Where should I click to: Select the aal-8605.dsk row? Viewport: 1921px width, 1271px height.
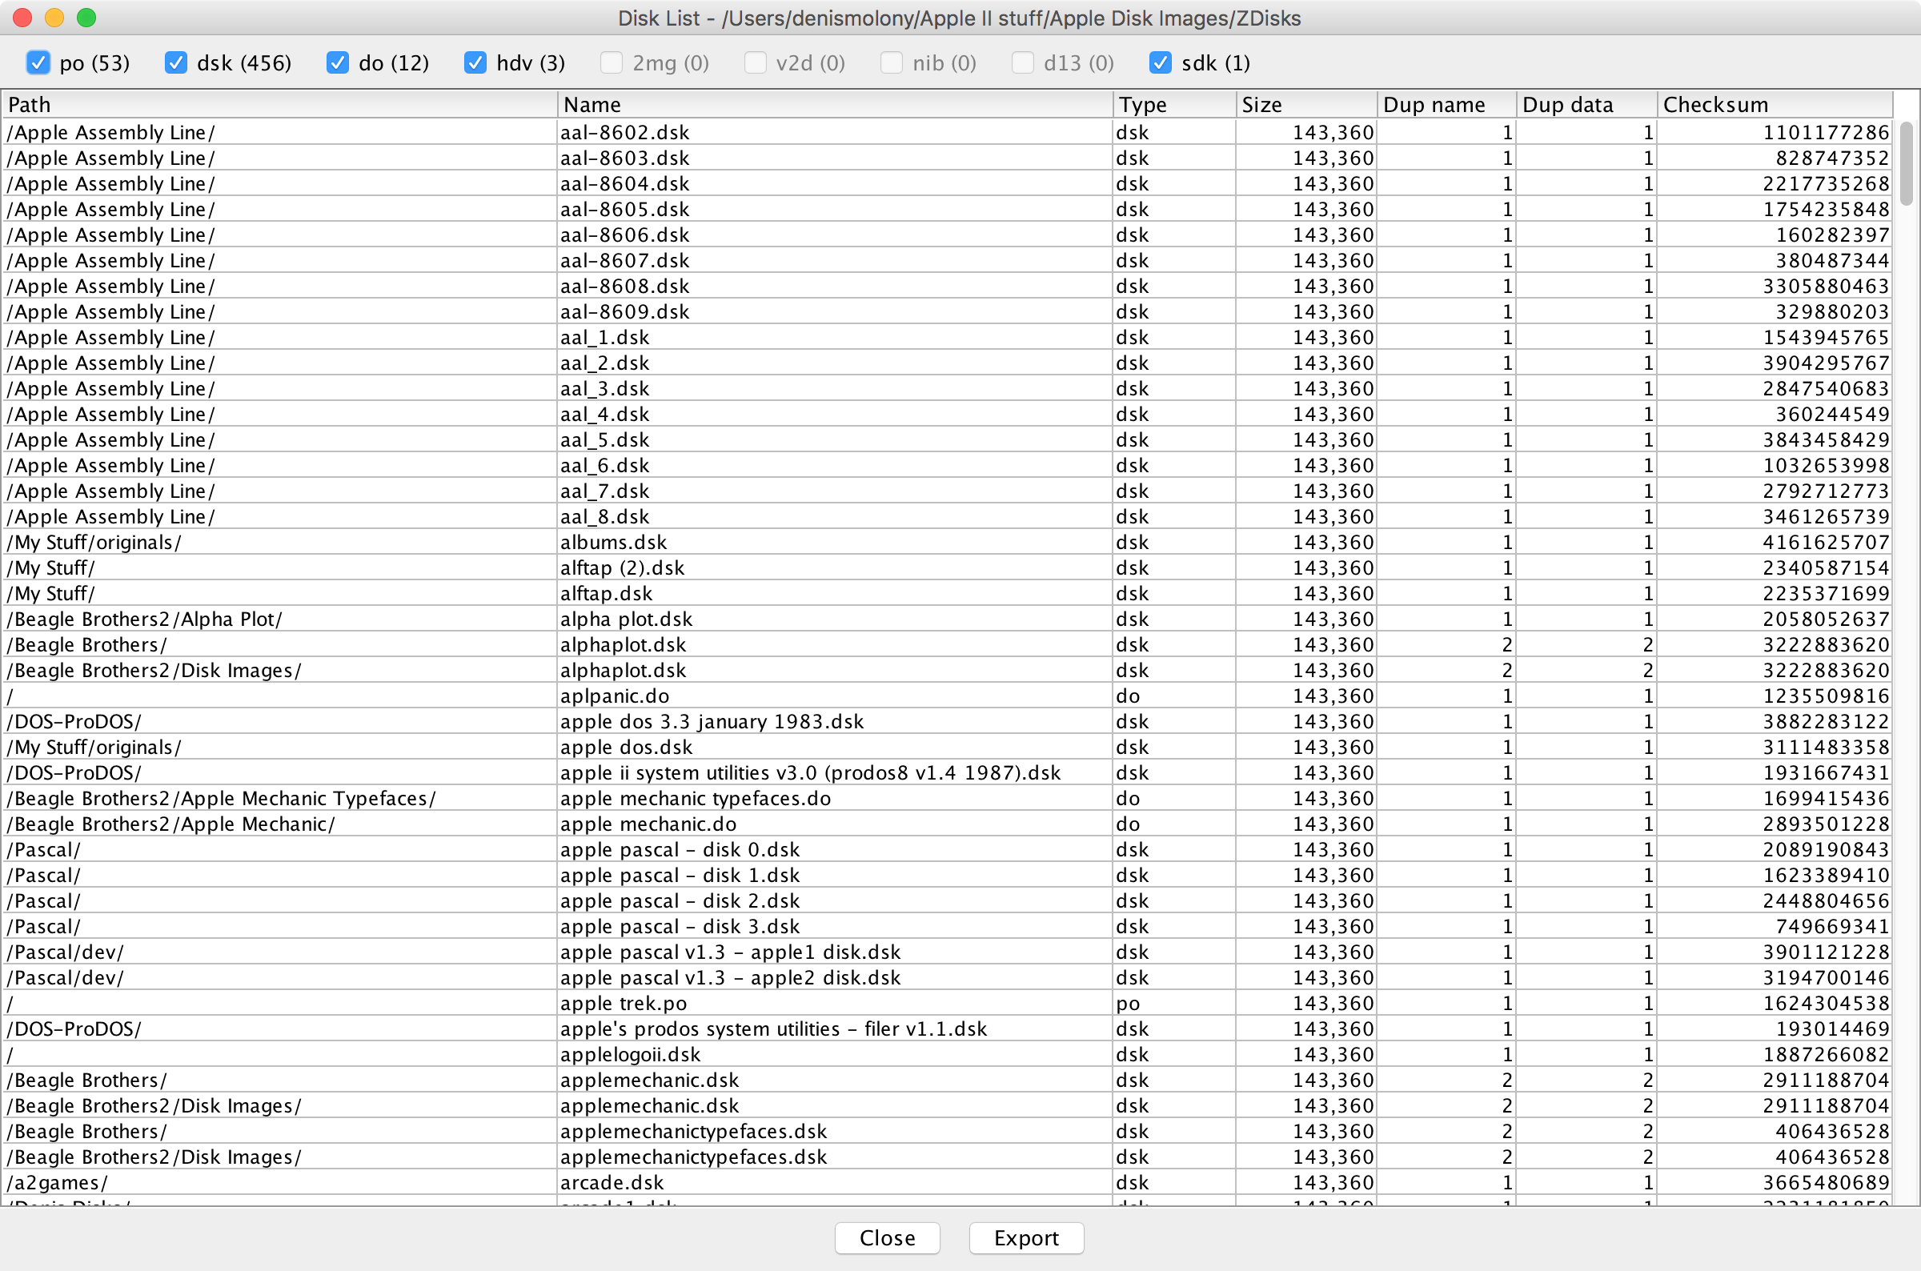[x=948, y=209]
